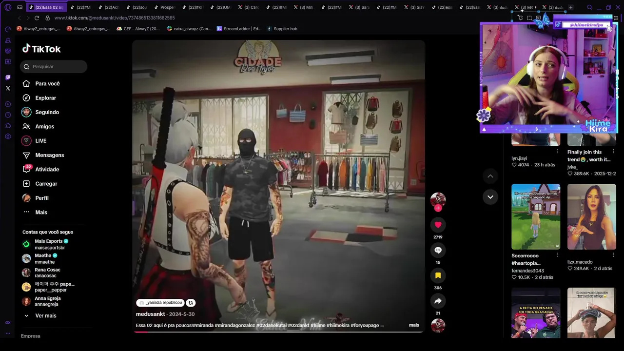The height and width of the screenshot is (351, 624).
Task: Click the repost icon beside republicou label
Action: pyautogui.click(x=191, y=303)
